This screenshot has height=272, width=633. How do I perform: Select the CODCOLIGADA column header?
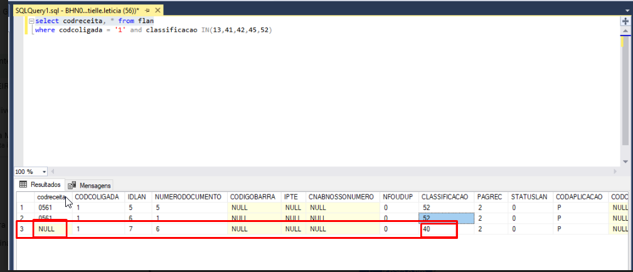(x=99, y=197)
